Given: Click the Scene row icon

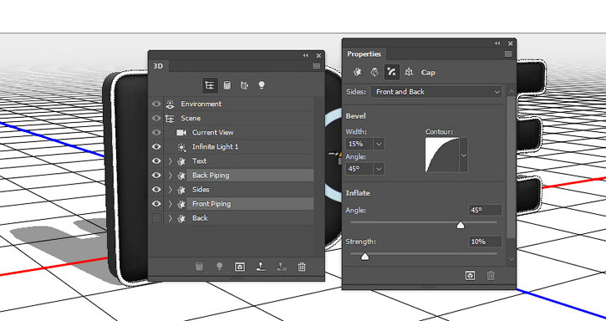Looking at the screenshot, I should [x=170, y=119].
